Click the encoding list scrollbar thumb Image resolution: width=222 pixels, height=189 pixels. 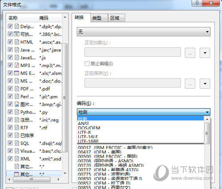[x=207, y=133]
